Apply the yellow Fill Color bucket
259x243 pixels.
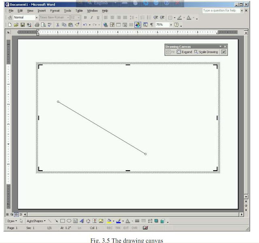[109, 221]
